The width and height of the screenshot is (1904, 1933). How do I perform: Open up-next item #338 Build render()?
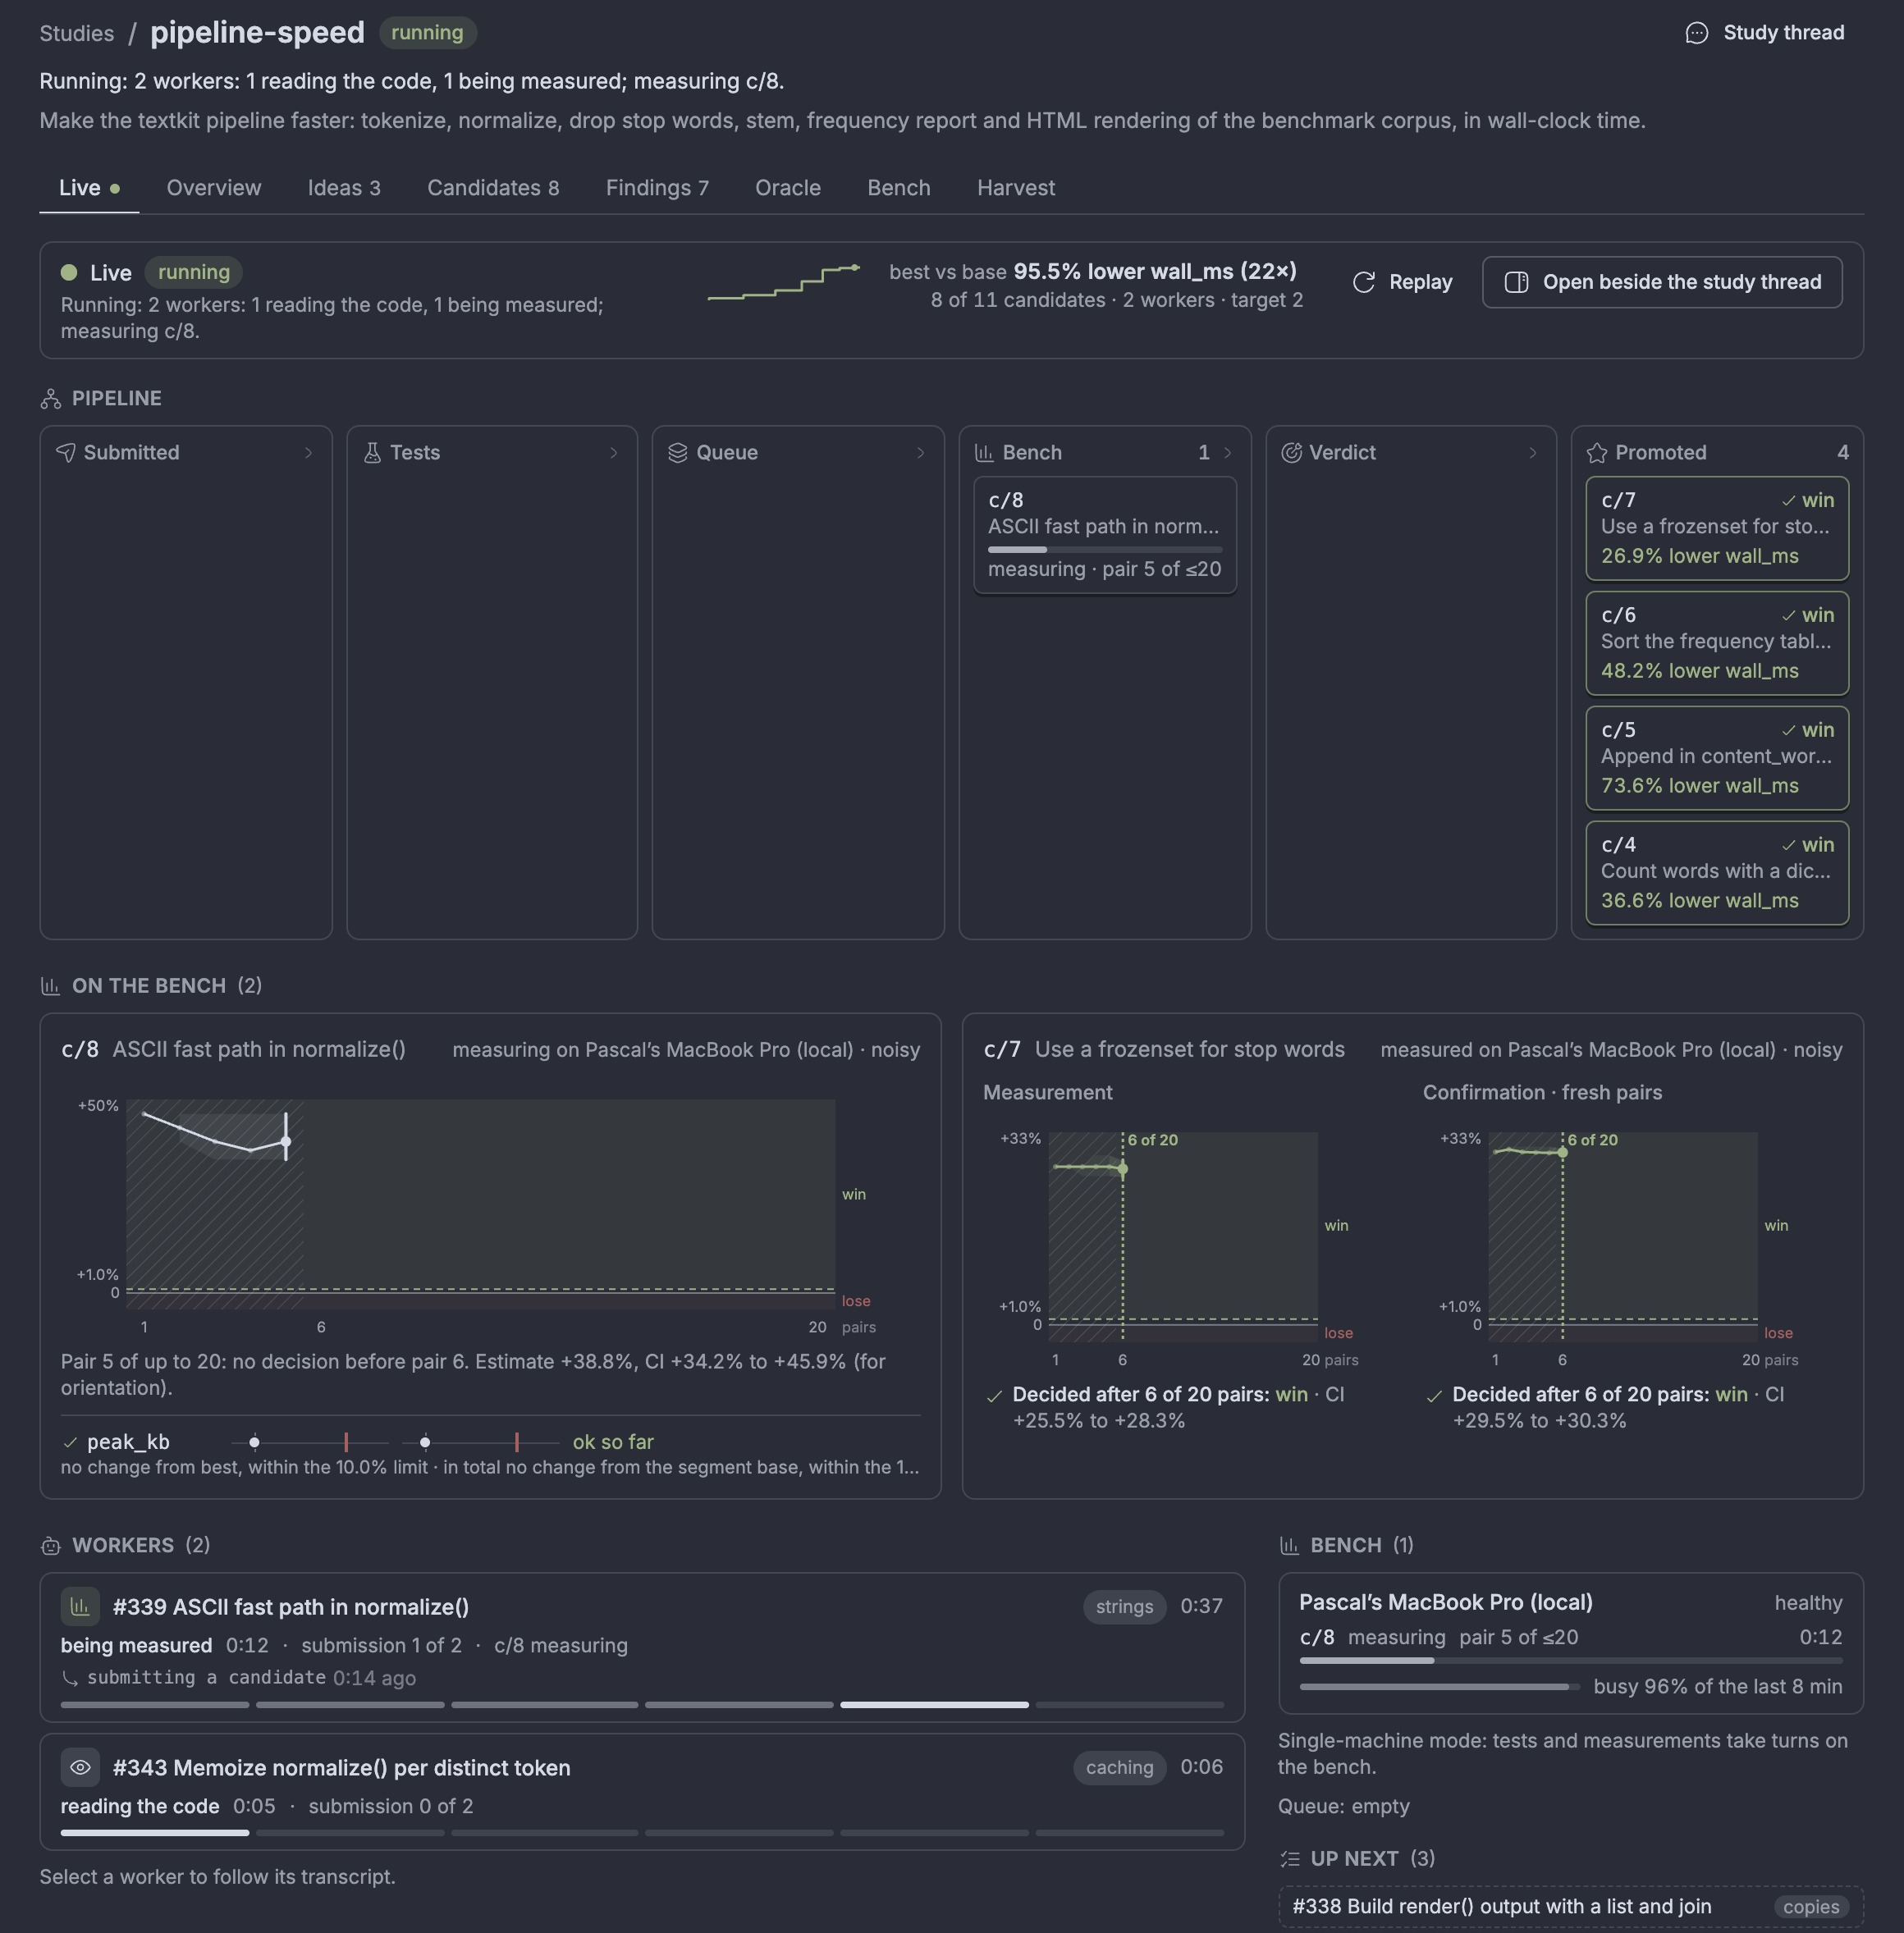coord(1571,1907)
